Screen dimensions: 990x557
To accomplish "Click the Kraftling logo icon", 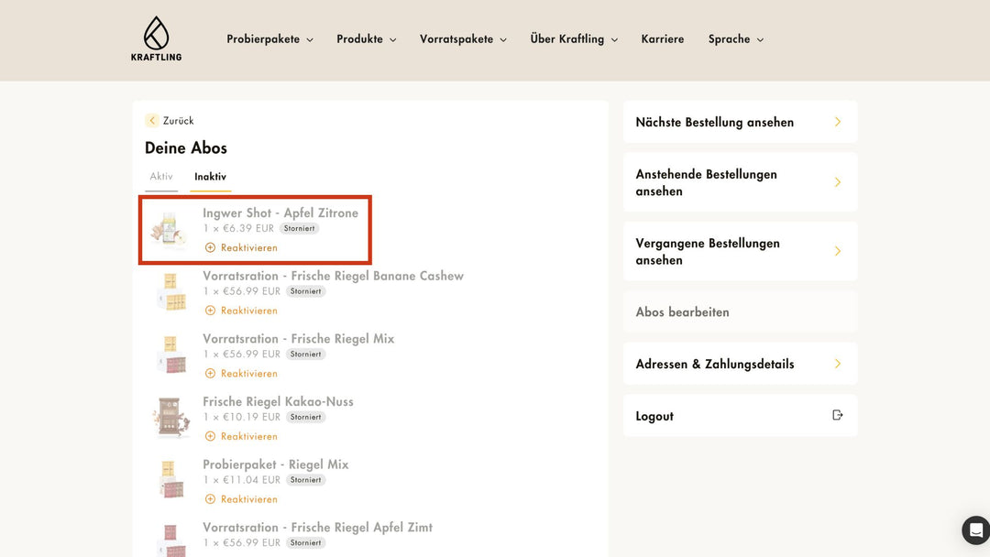I will (156, 33).
